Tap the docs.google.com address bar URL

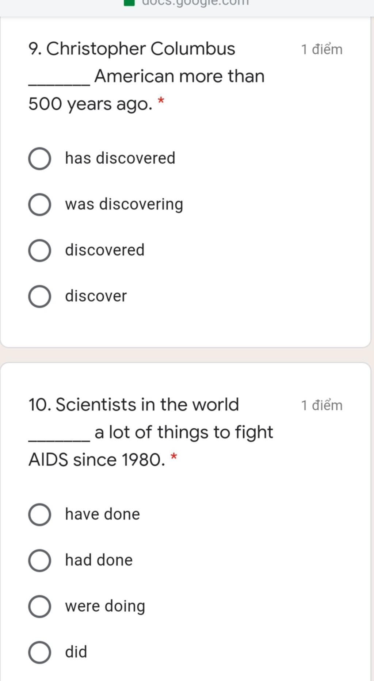point(195,3)
